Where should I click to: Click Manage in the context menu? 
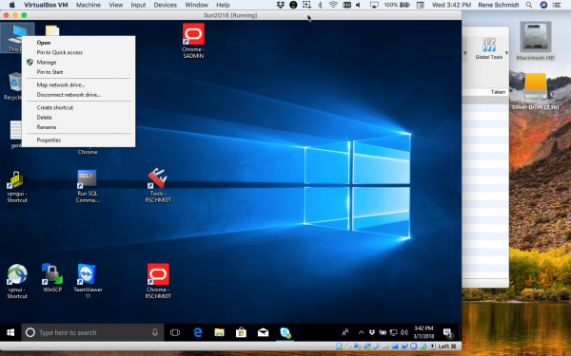coord(47,62)
